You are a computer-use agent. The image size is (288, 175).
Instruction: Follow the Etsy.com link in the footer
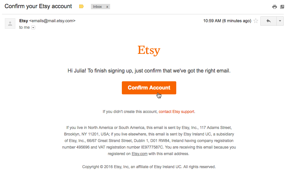point(139,154)
